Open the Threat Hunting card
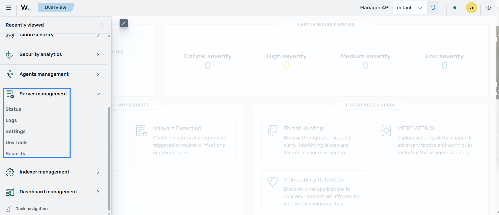 coord(314,140)
